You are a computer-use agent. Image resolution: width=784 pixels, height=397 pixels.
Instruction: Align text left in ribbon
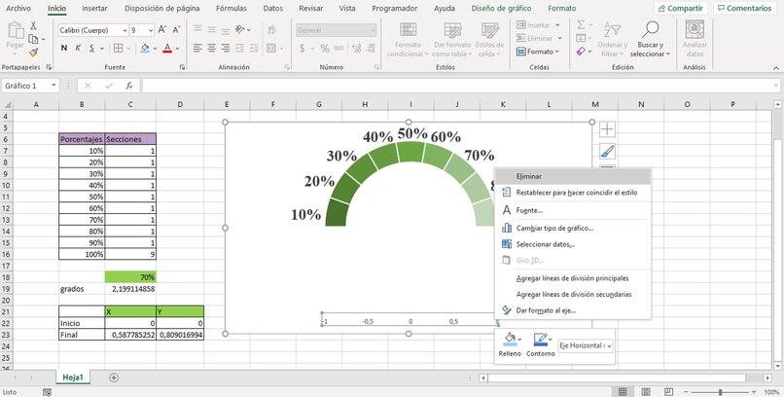click(x=197, y=48)
